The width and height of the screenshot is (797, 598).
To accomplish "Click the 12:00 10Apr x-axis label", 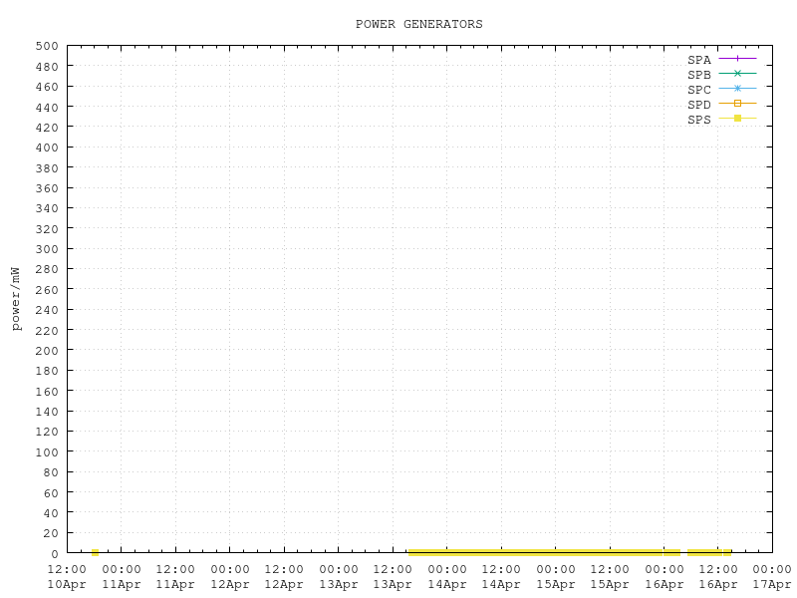I will (68, 576).
